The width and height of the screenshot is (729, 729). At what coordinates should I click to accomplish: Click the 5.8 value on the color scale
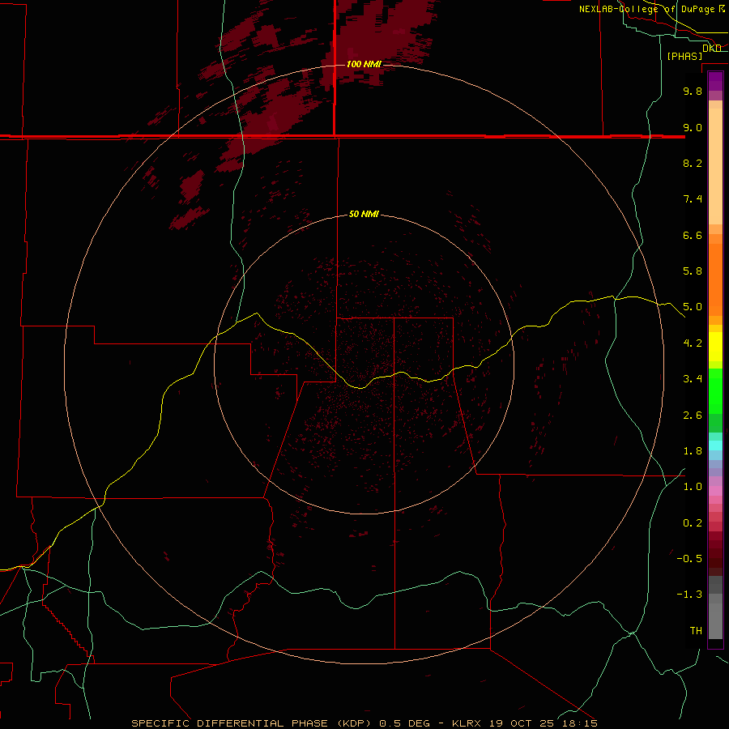(x=693, y=271)
